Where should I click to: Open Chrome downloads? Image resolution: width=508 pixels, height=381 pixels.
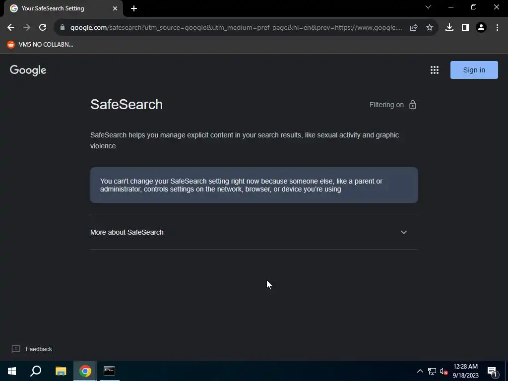point(449,28)
